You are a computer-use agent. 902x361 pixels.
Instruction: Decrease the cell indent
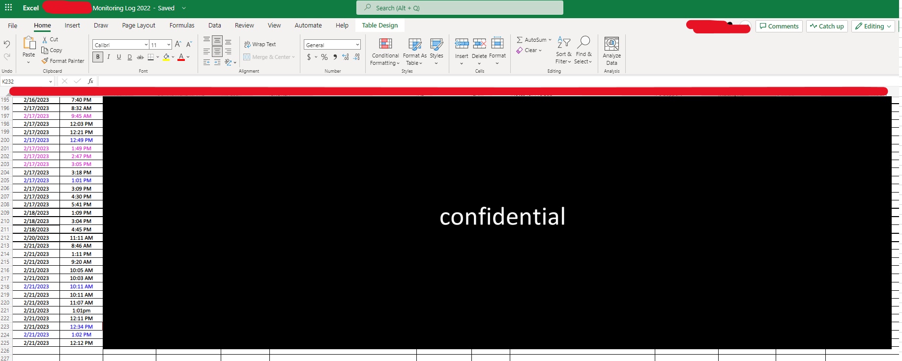(x=206, y=62)
